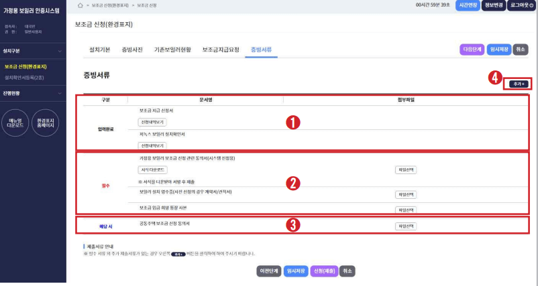Choose file for 보일러 설치 영수증 row
The height and width of the screenshot is (286, 538).
click(x=406, y=194)
